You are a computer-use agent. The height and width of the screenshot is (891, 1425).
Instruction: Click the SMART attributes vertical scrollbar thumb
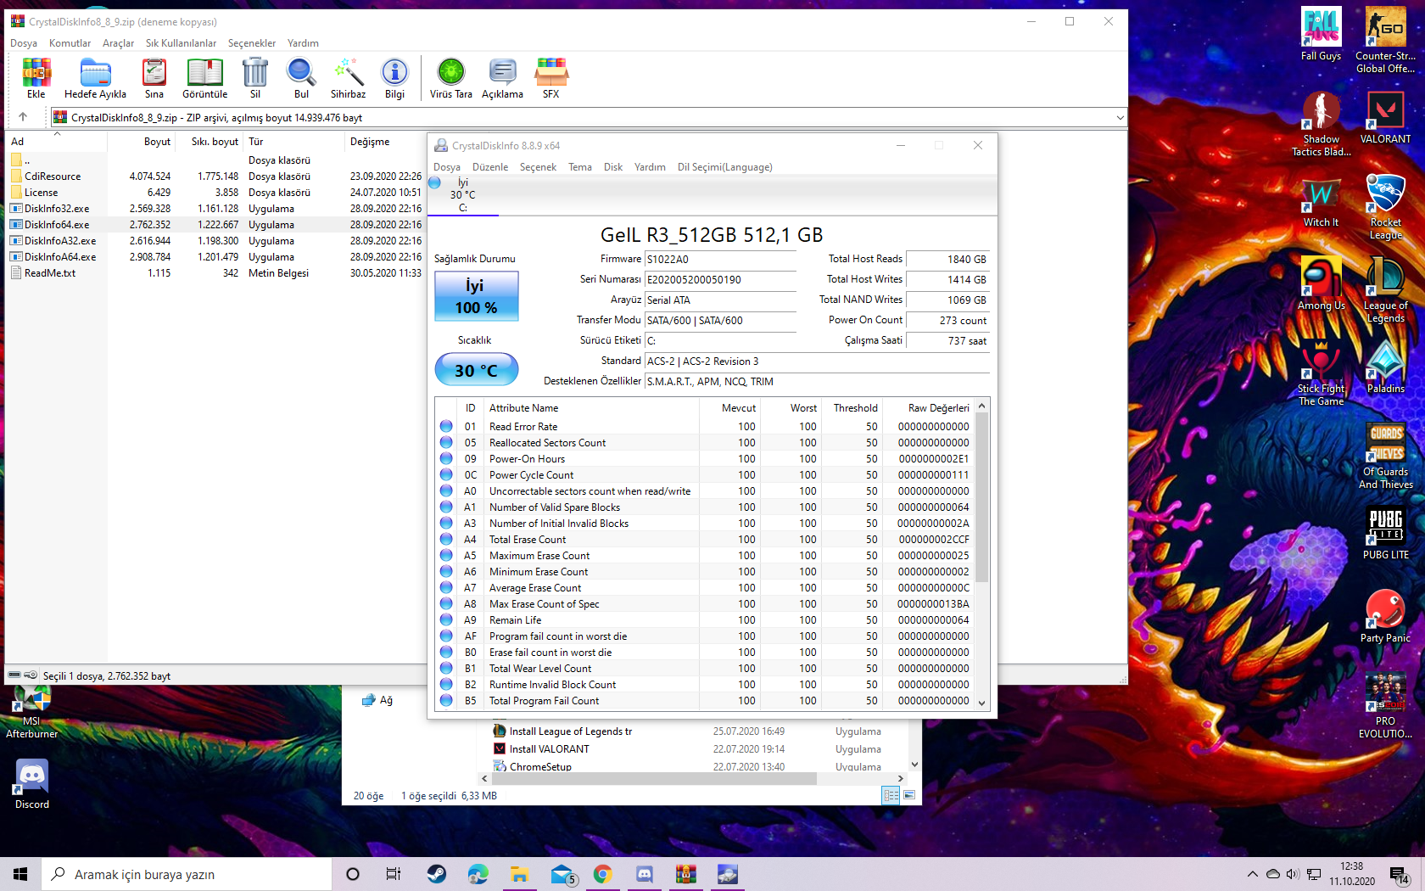point(982,497)
